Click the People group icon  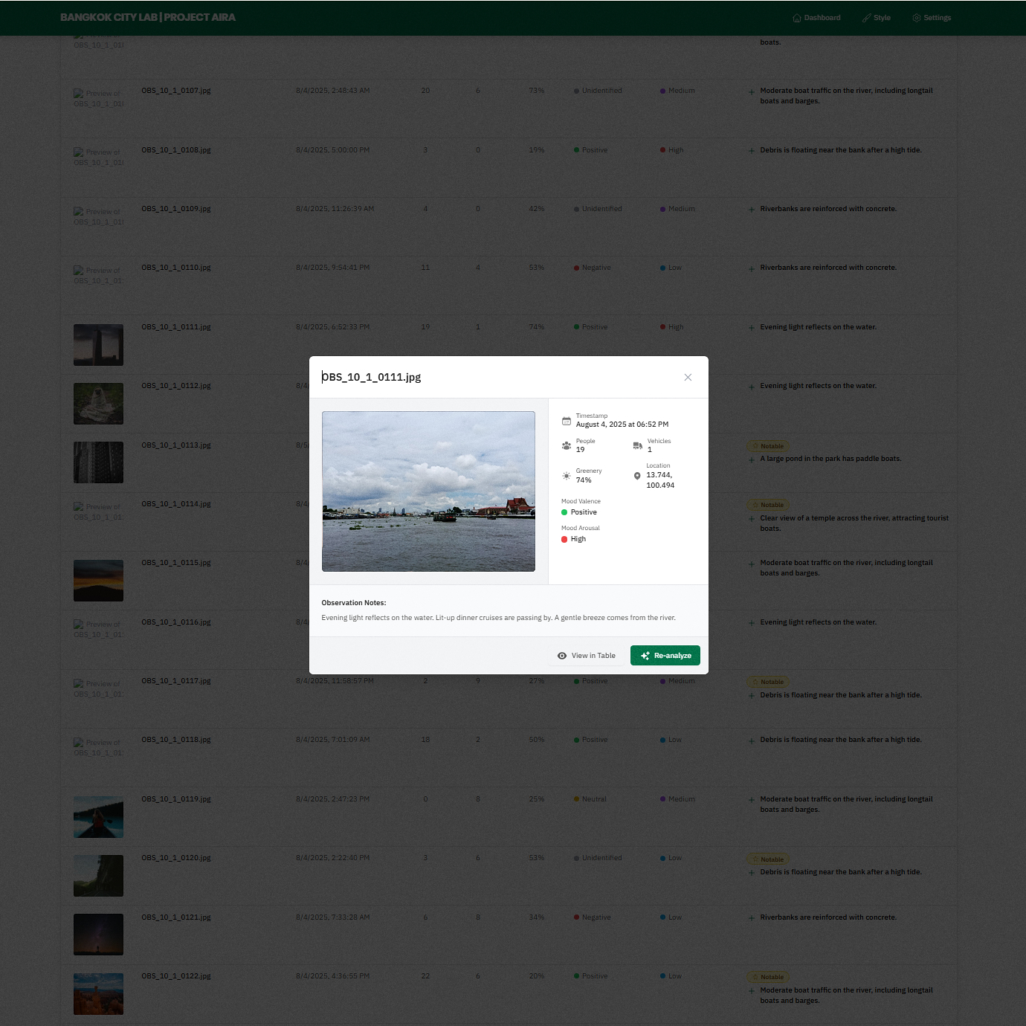click(x=567, y=446)
